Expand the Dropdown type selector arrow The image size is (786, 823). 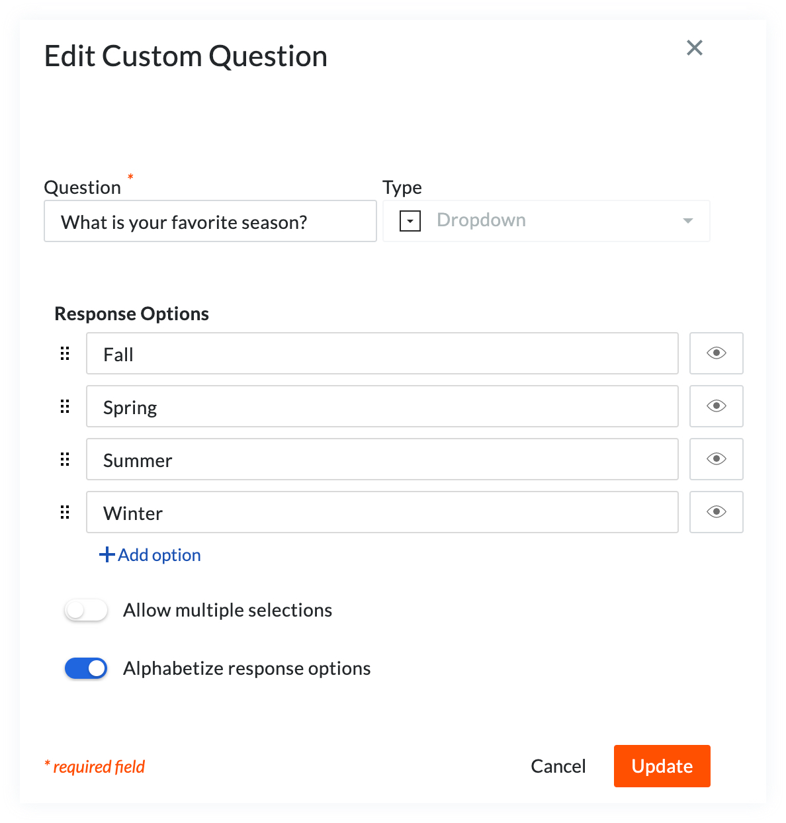687,221
